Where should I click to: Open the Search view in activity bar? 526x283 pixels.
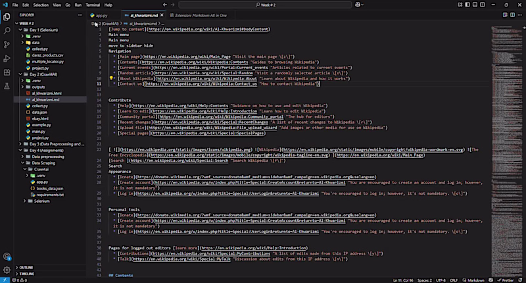[7, 31]
